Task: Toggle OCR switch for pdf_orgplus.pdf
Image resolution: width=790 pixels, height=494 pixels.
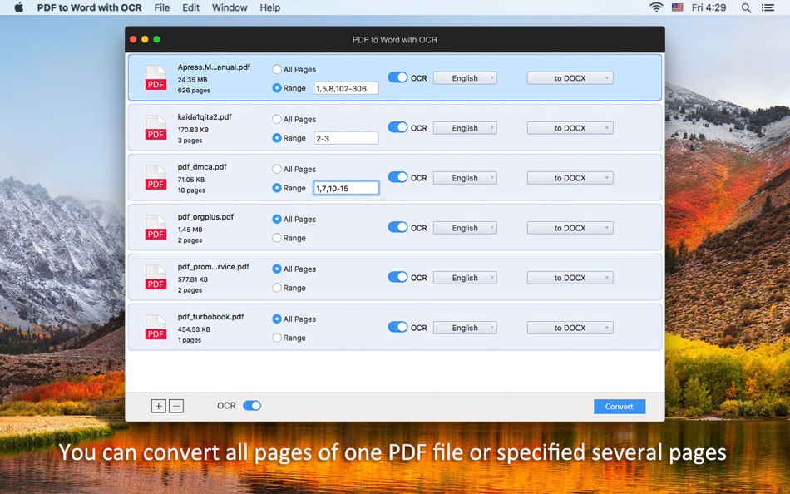Action: click(397, 227)
